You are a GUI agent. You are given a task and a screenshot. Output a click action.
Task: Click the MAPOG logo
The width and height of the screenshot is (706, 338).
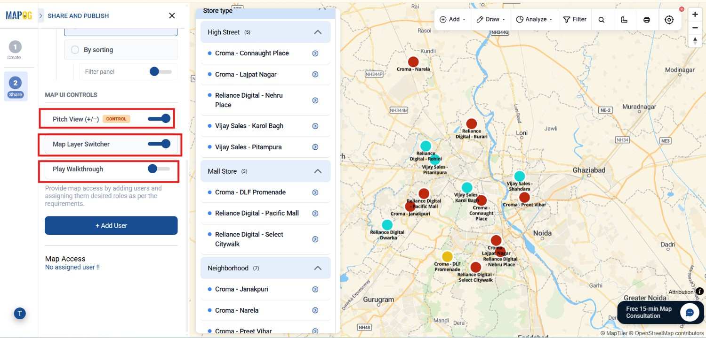point(19,15)
